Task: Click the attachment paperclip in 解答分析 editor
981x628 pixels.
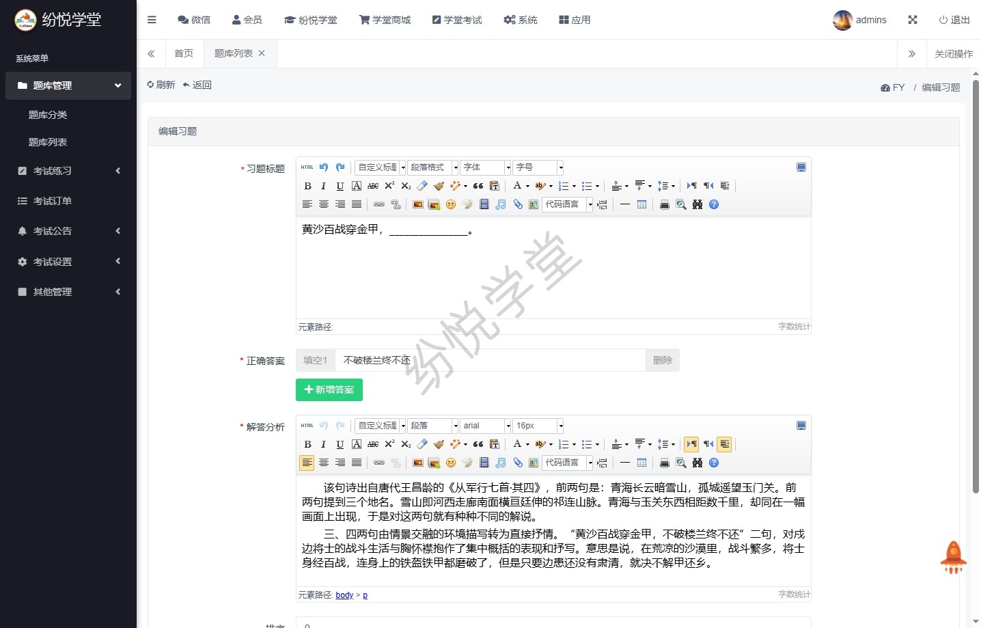Action: pos(518,463)
